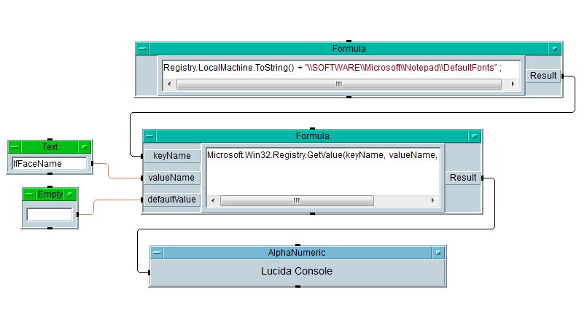Minimize the Empty constant object
The image size is (587, 311).
point(71,194)
